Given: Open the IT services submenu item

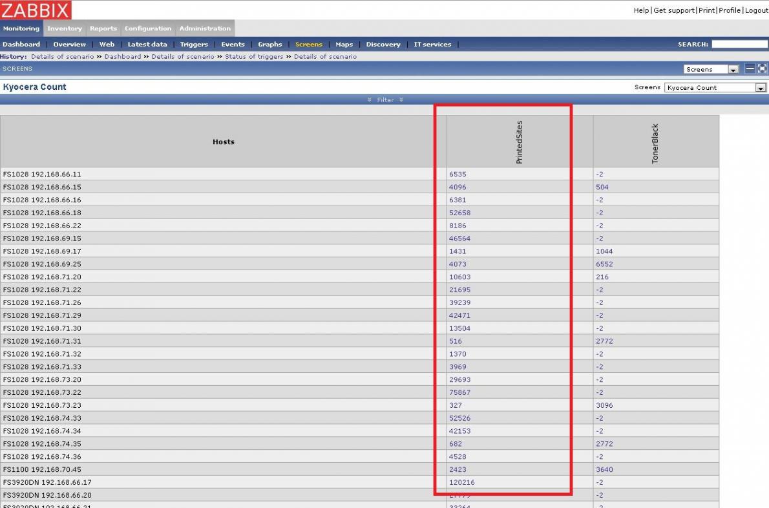Looking at the screenshot, I should tap(432, 45).
